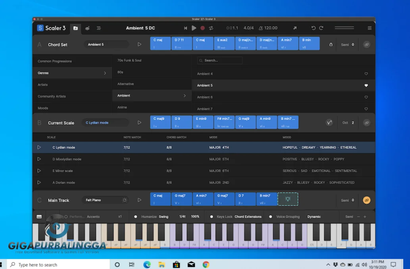Open Felt Piano instrument settings gear
Screen dimensions: 410x269
point(125,200)
